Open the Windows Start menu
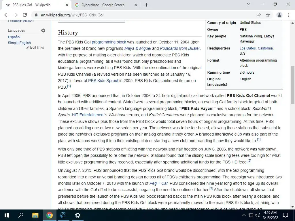 [7, 215]
